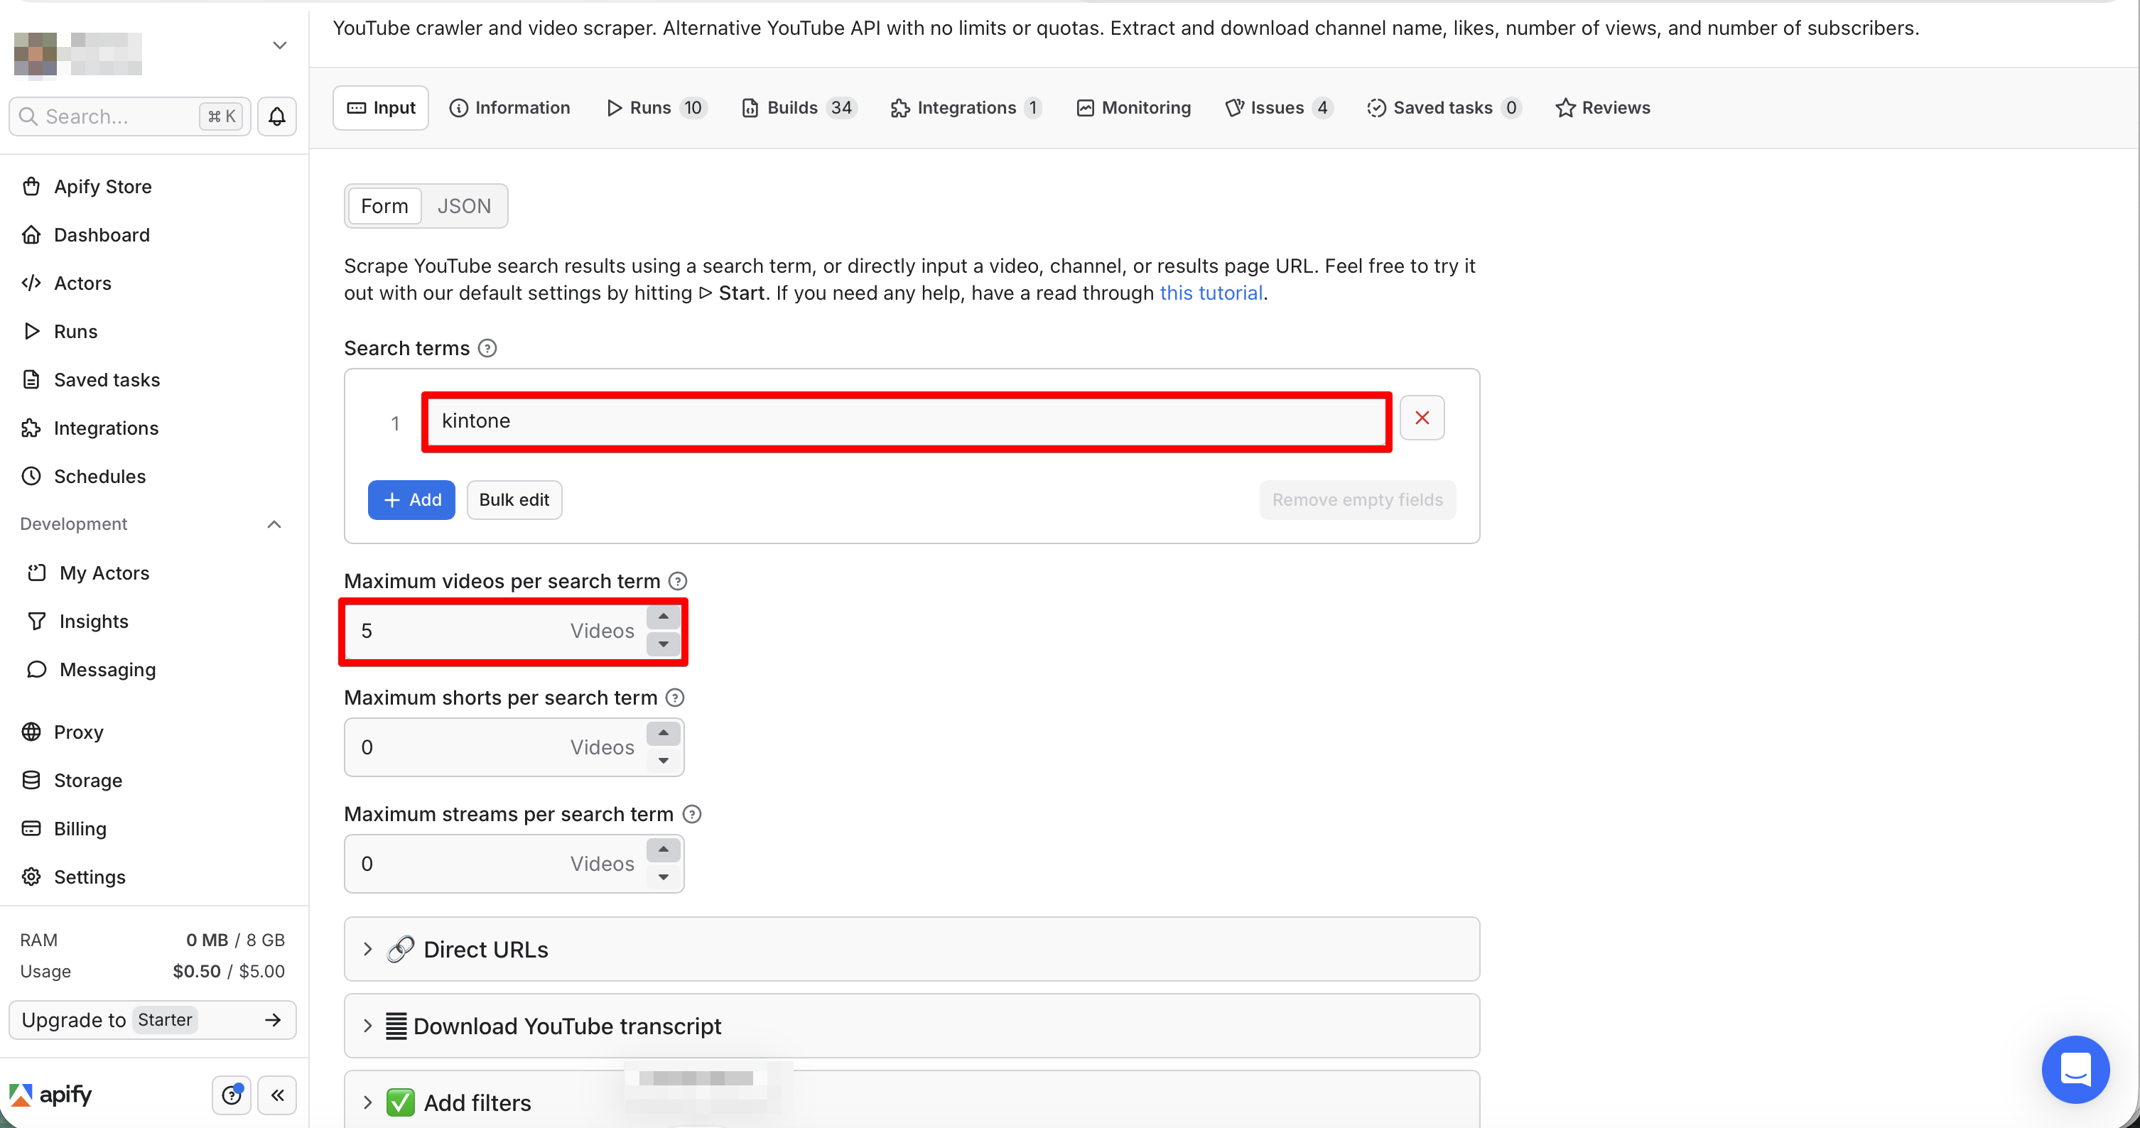Collapse the sidebar with double-chevron icon
This screenshot has width=2140, height=1128.
tap(278, 1094)
